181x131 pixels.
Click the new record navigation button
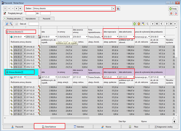click(5, 8)
